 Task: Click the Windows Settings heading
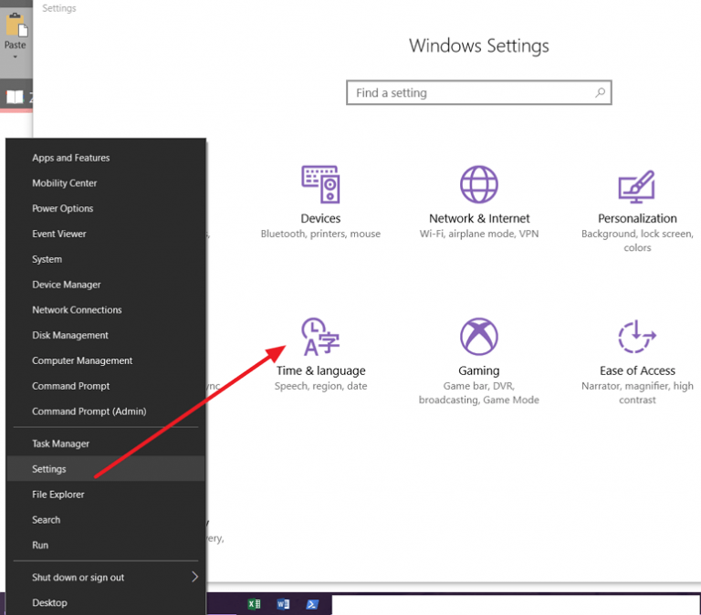coord(479,46)
